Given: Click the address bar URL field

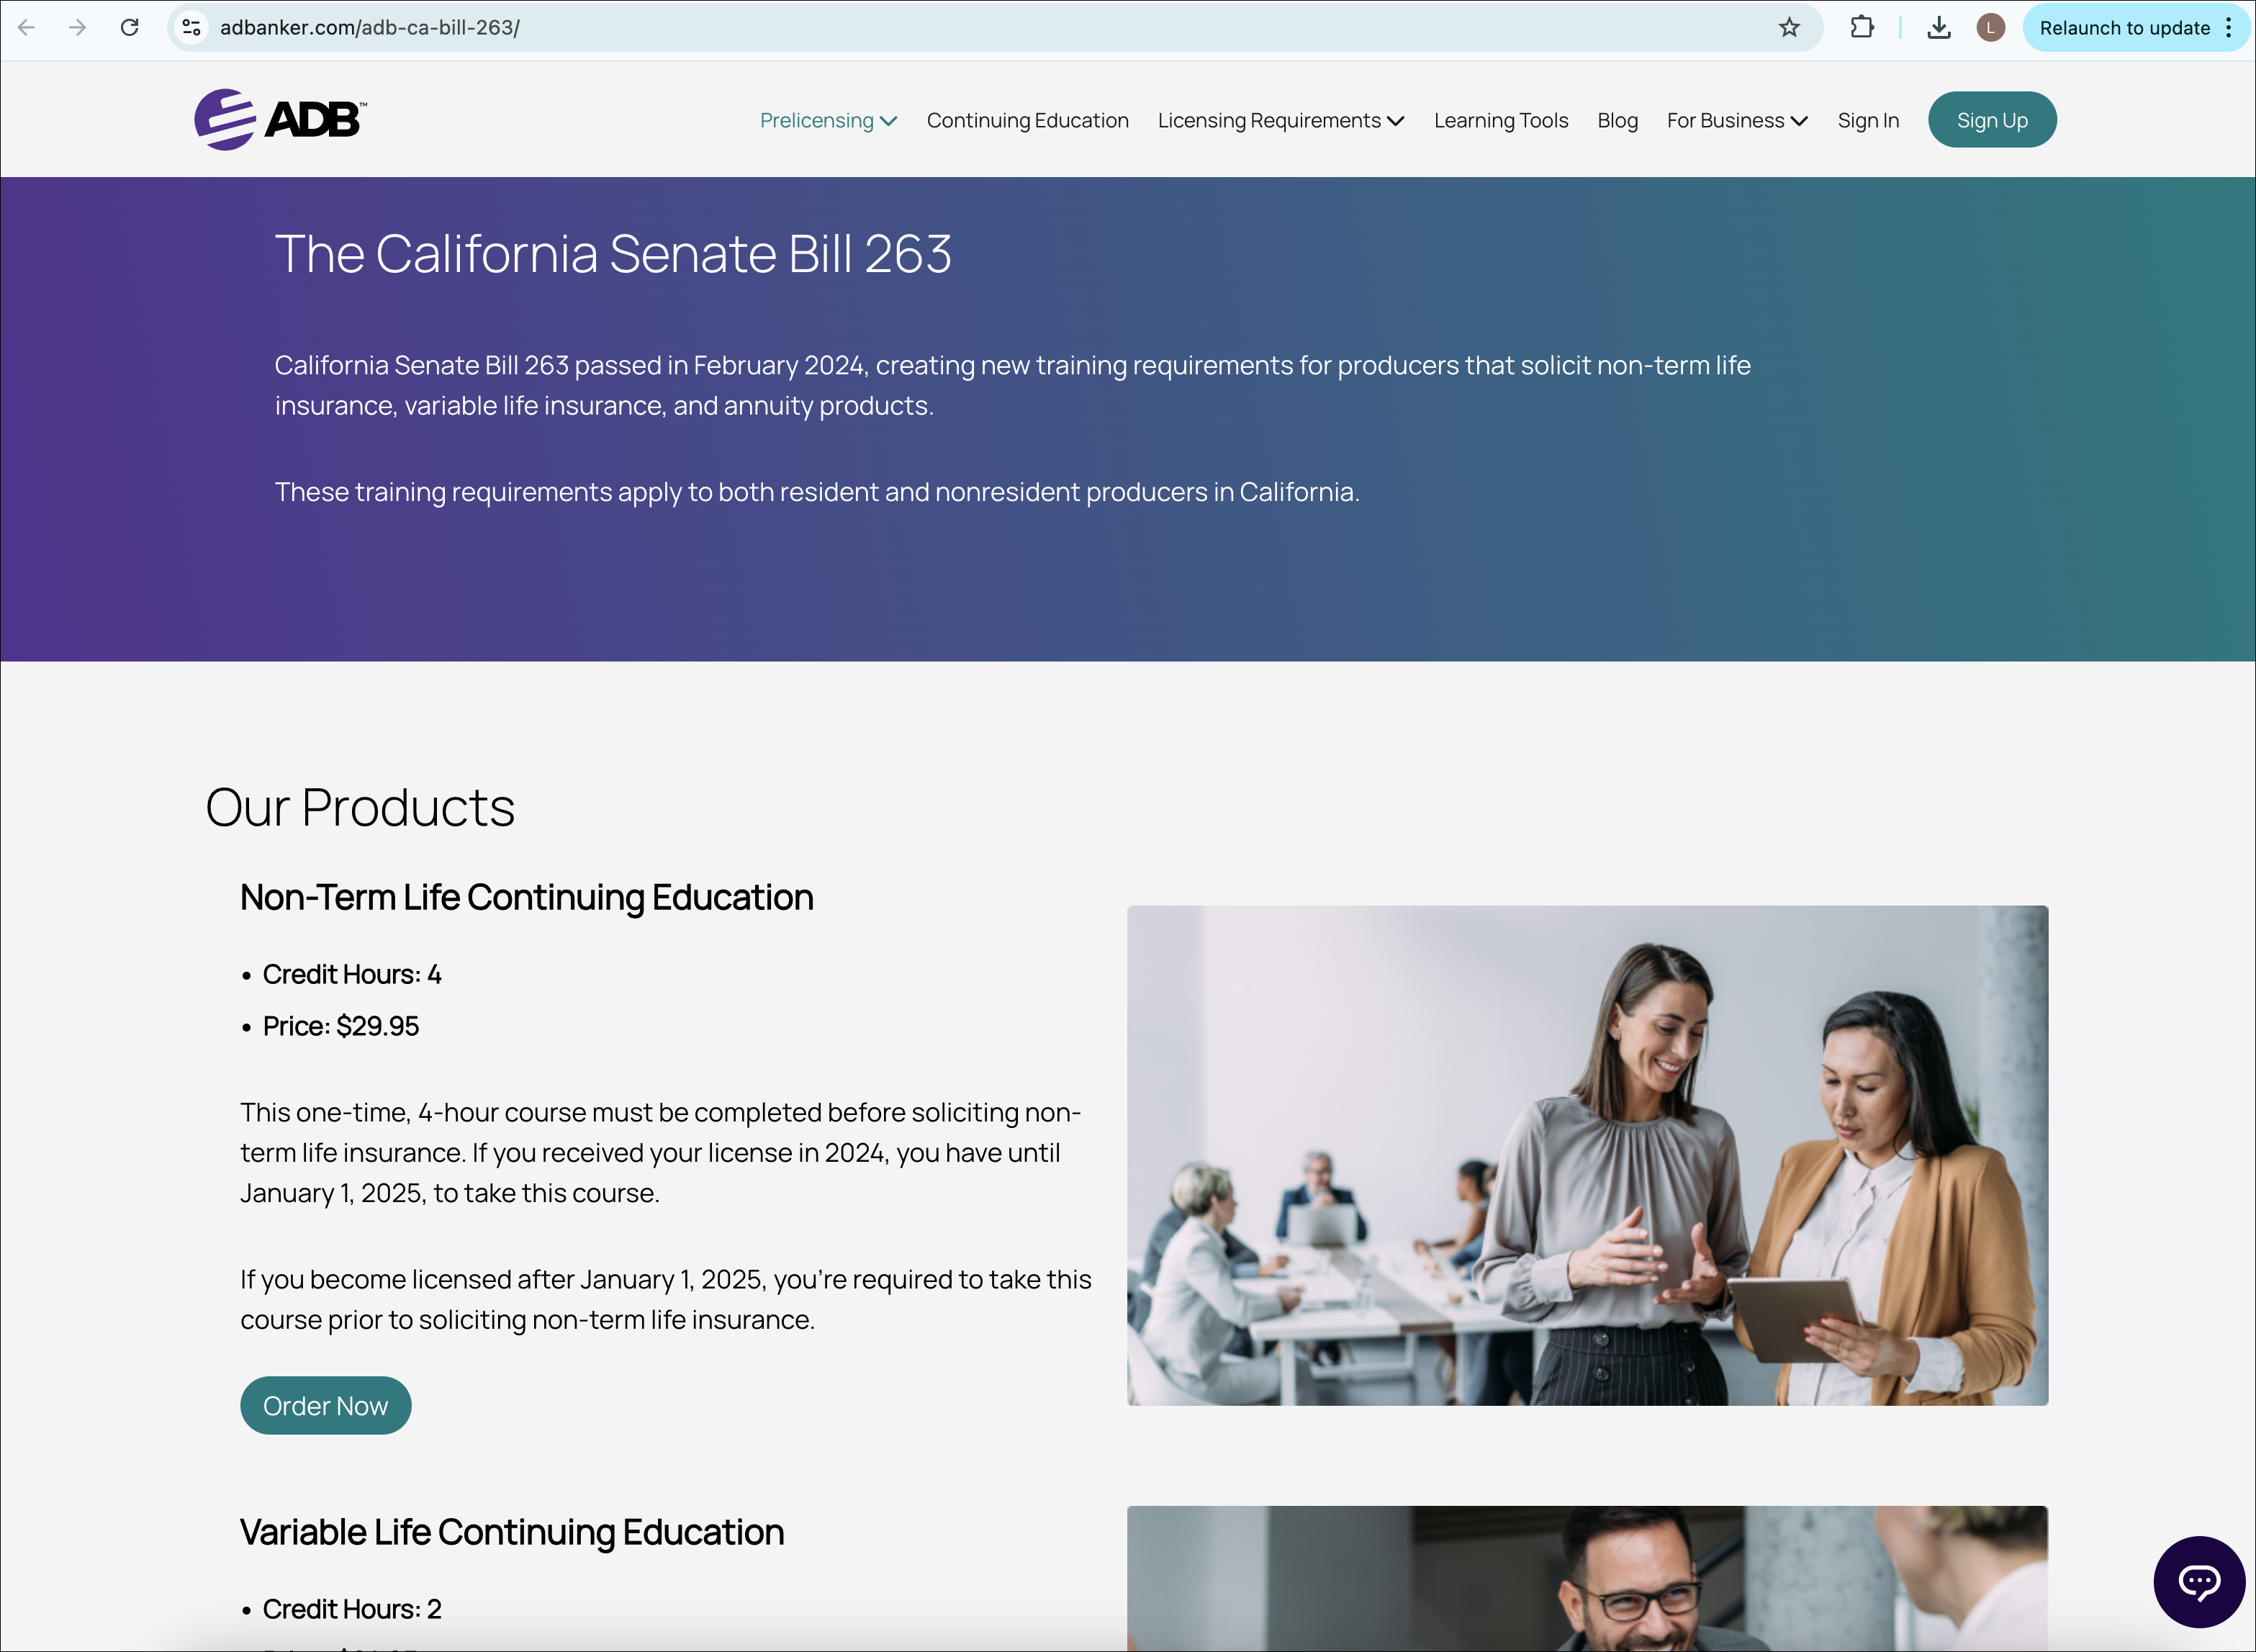Looking at the screenshot, I should click(x=900, y=28).
